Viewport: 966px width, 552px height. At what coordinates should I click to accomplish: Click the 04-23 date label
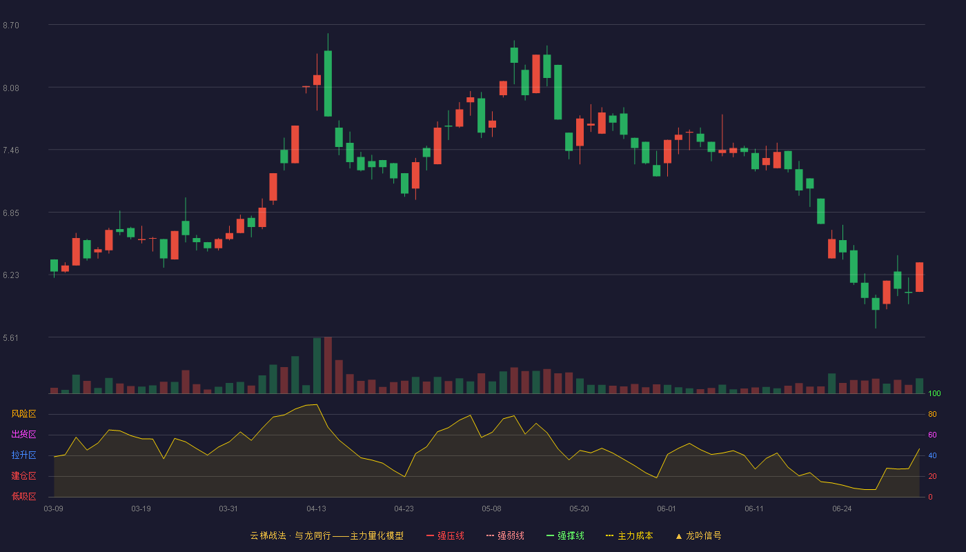[x=404, y=509]
